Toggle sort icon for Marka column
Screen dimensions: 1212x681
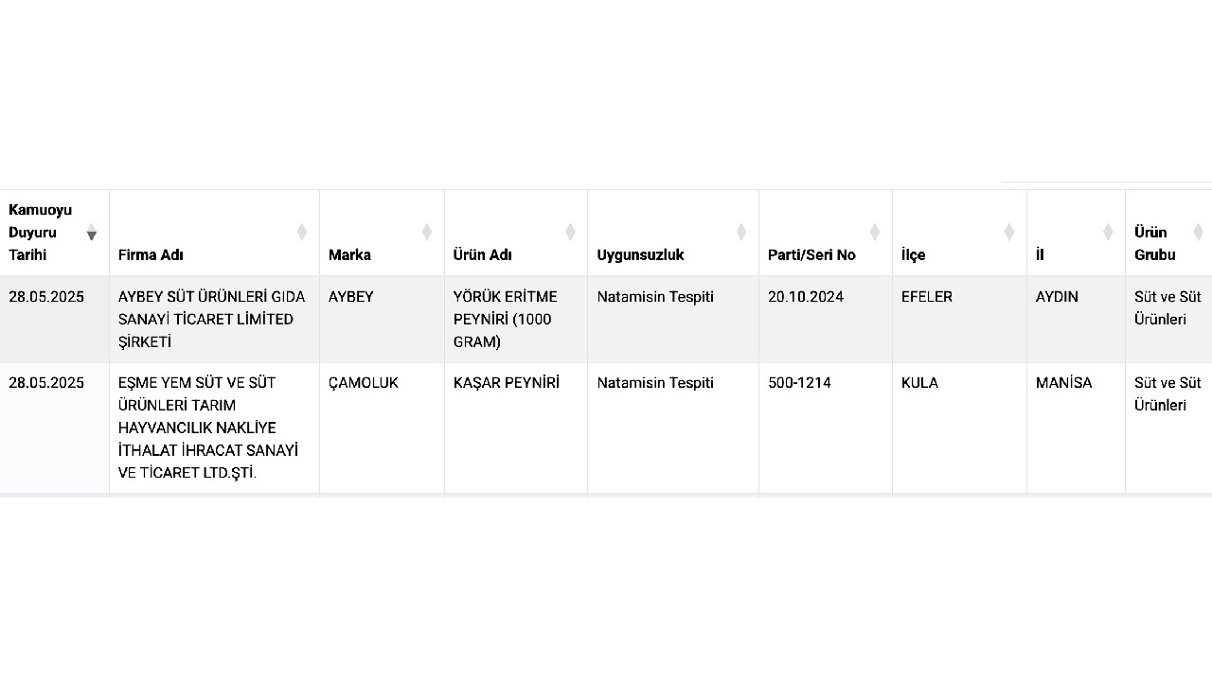(427, 232)
